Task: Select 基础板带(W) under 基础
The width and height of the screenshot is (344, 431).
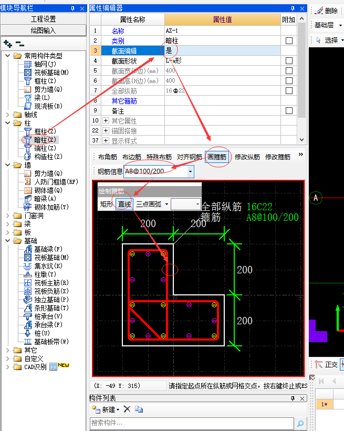Action: pyautogui.click(x=51, y=342)
